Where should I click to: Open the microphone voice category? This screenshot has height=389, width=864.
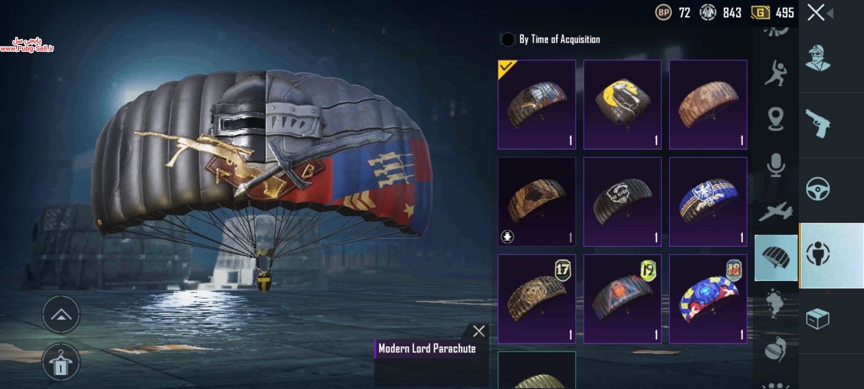pyautogui.click(x=775, y=165)
